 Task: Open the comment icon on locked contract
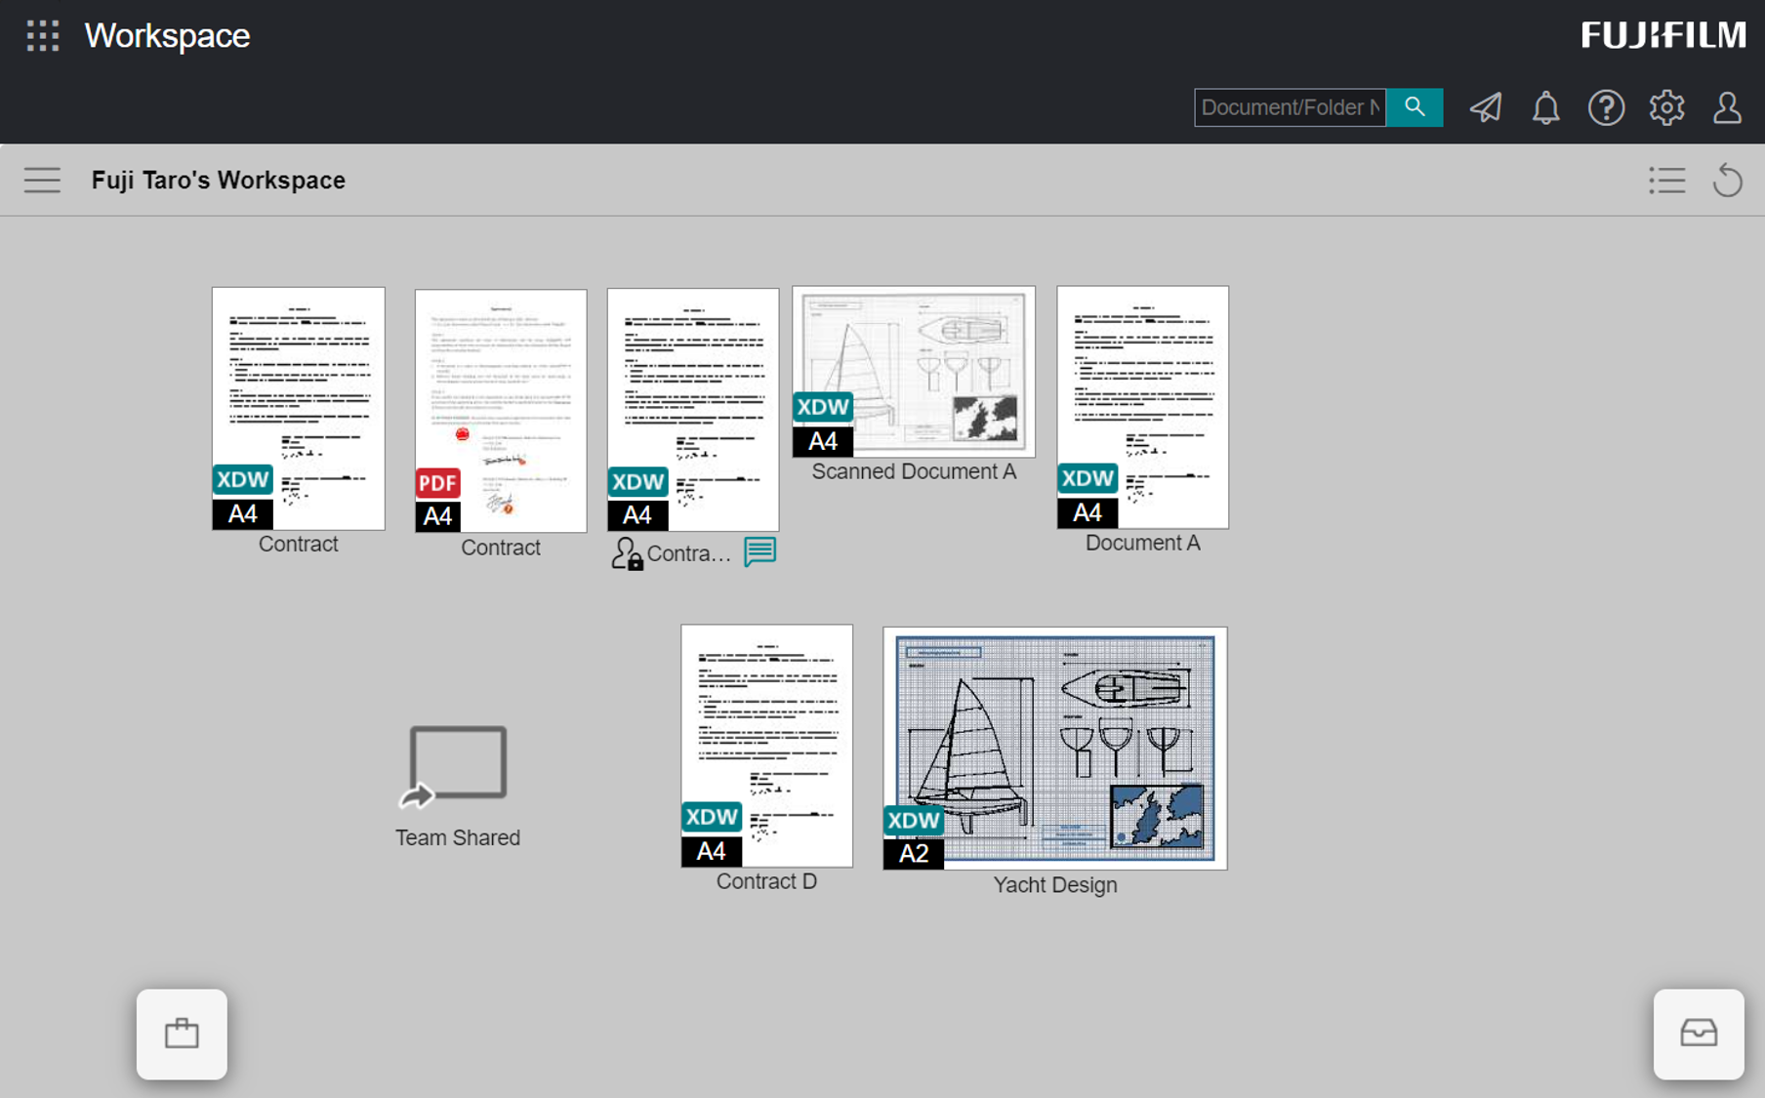[759, 552]
